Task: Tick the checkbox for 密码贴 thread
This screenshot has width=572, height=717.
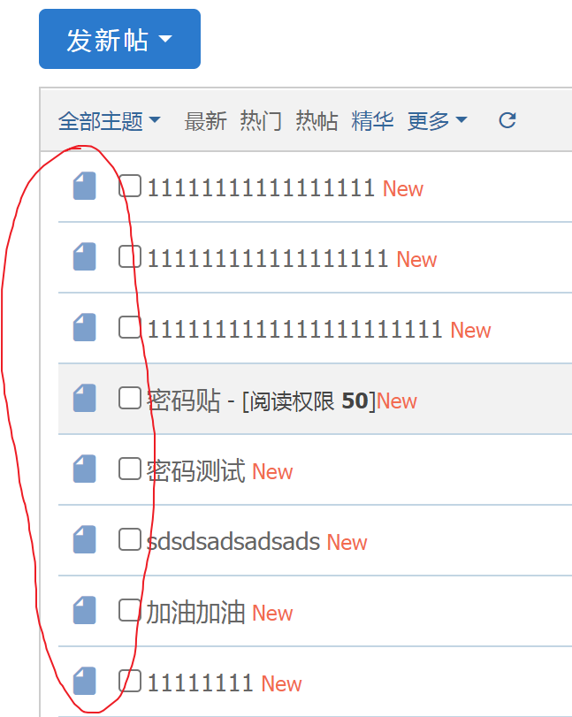Action: coord(129,398)
